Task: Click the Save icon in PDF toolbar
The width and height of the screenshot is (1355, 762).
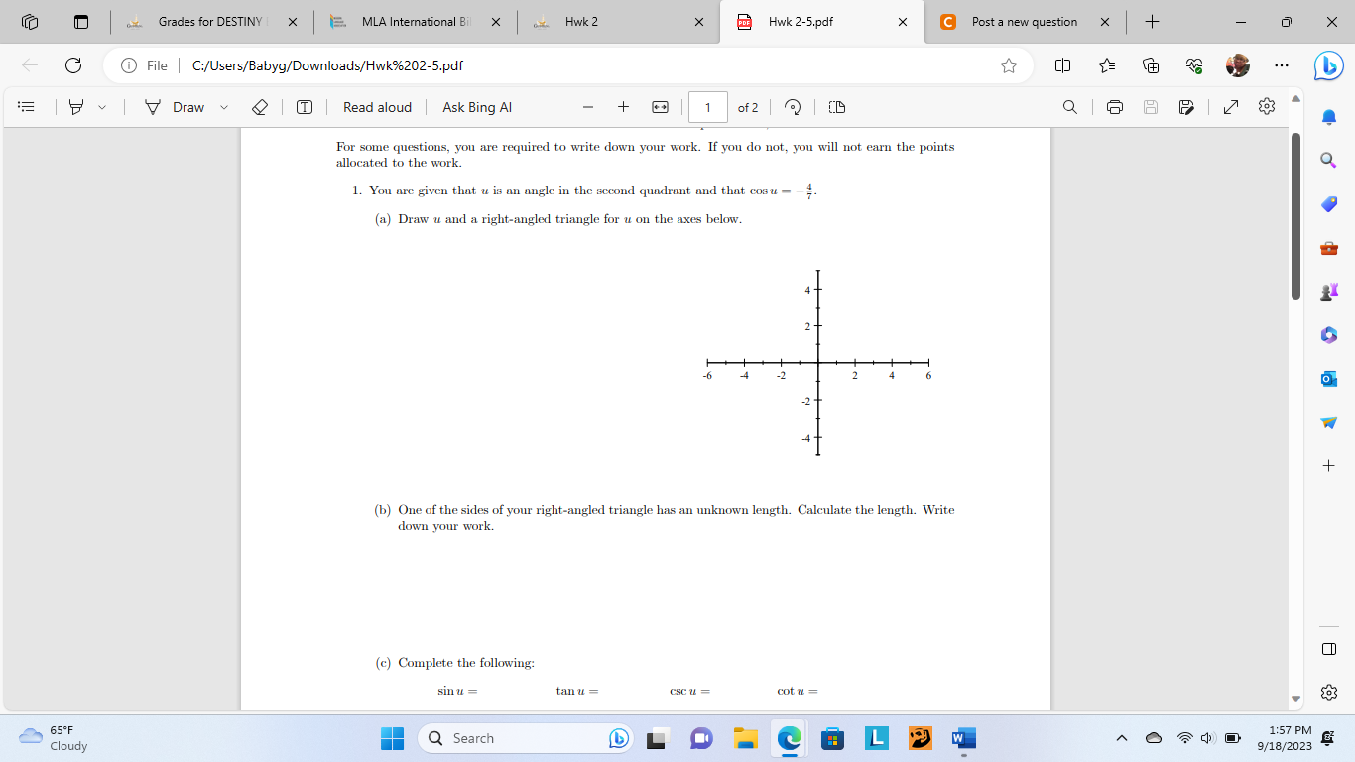Action: [x=1151, y=107]
